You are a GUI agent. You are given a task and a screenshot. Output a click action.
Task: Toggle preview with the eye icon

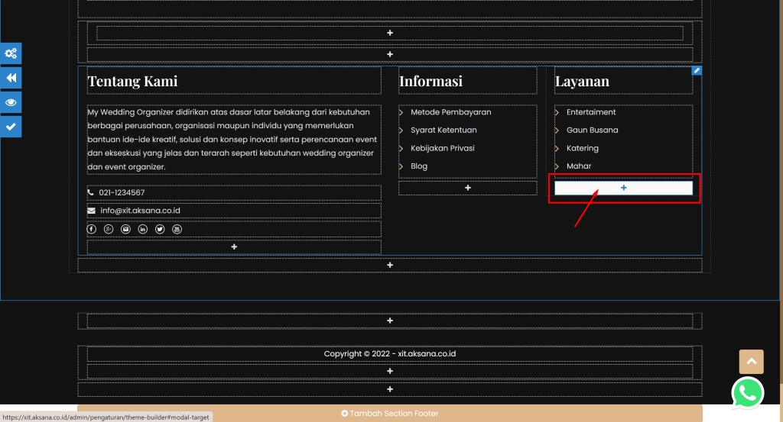[x=11, y=102]
